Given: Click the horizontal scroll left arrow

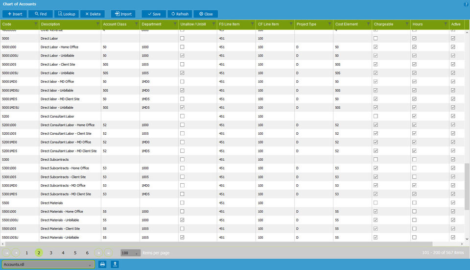Looking at the screenshot, I should 3,244.
